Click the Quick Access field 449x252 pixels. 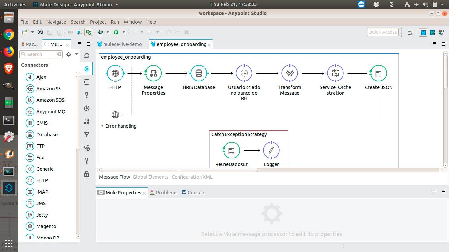(383, 32)
